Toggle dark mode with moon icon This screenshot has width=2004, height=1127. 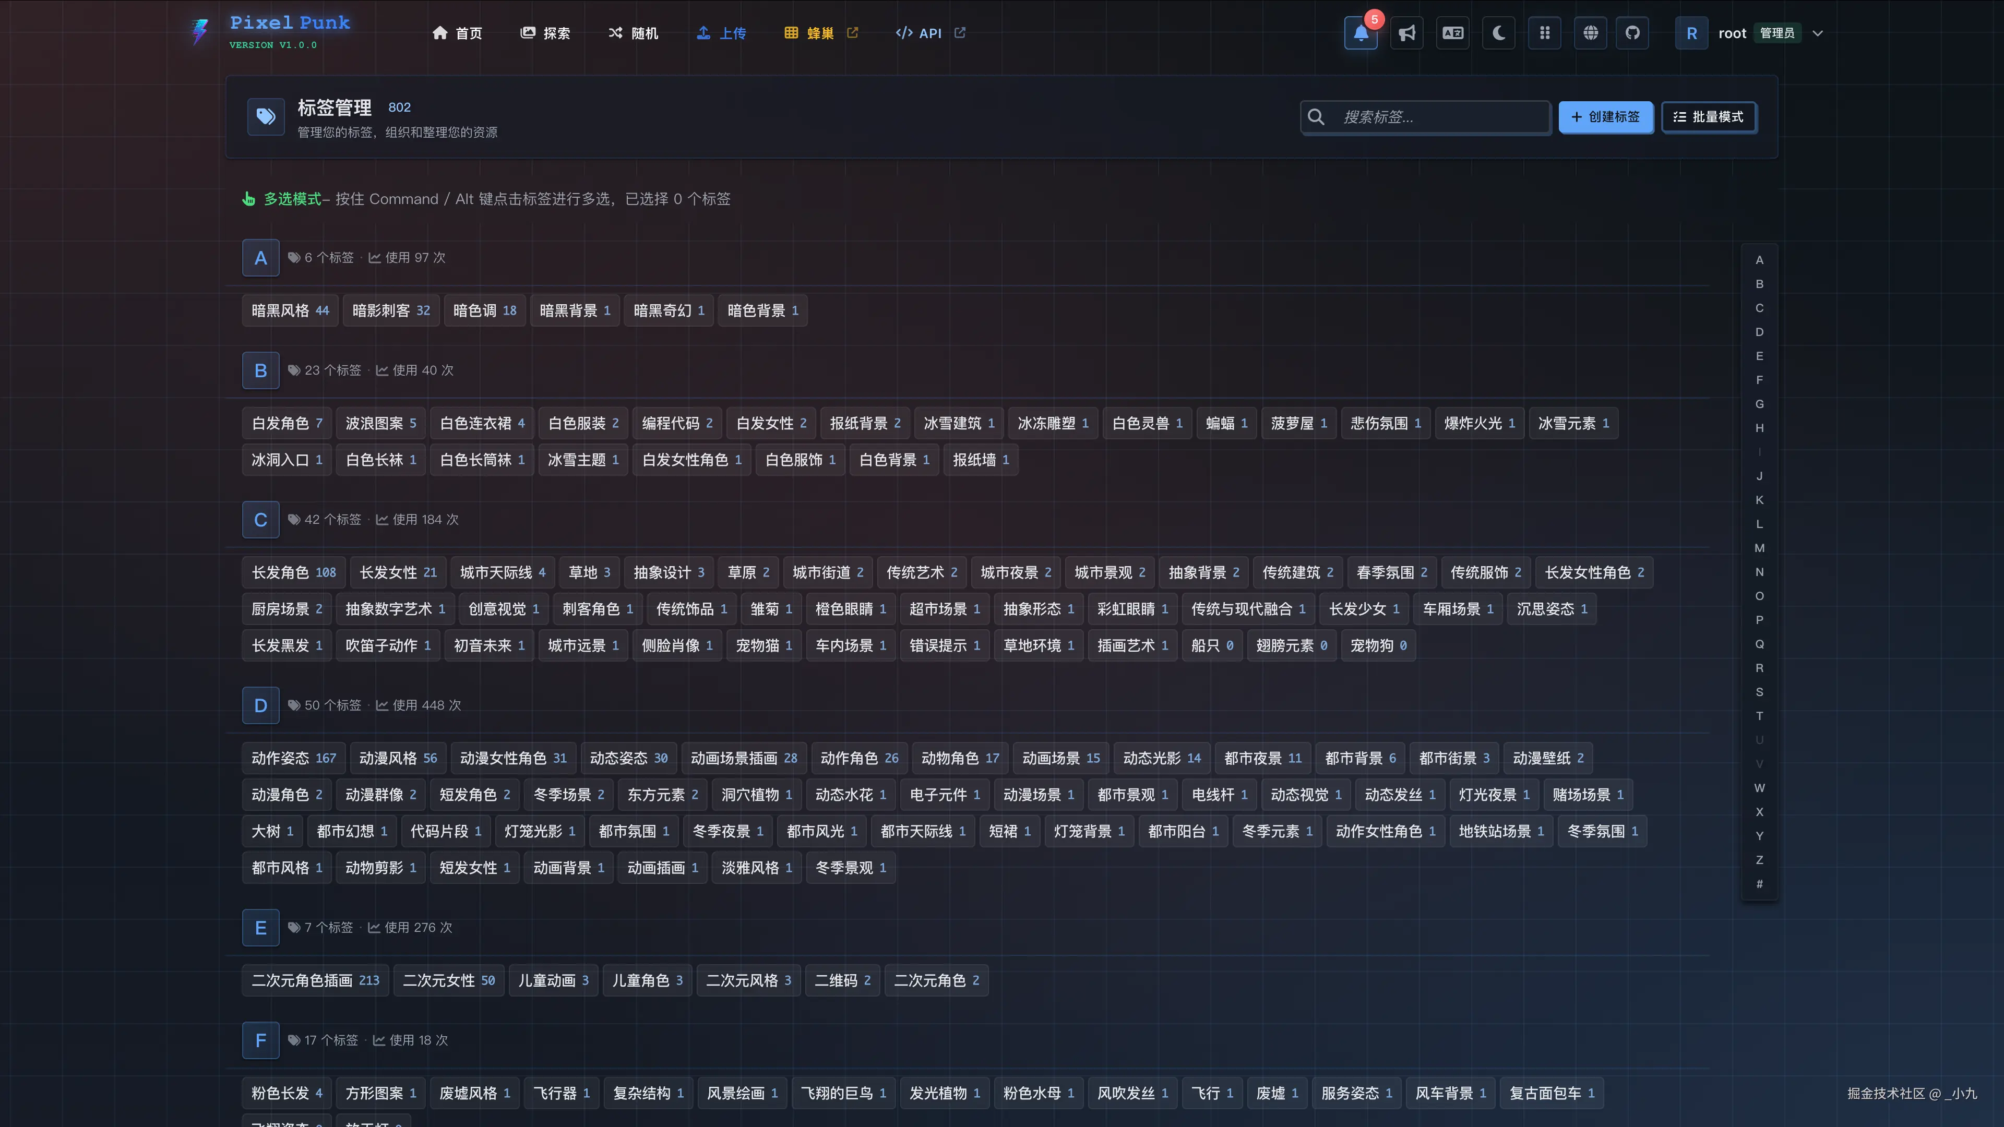pos(1498,33)
